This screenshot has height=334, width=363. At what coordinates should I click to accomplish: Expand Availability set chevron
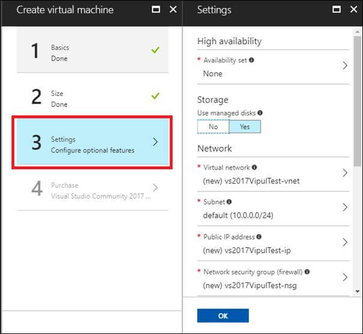(345, 66)
